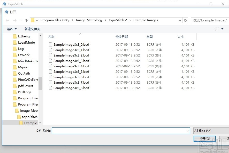
Task: Open view options dropdown arrow
Action: 223,29
